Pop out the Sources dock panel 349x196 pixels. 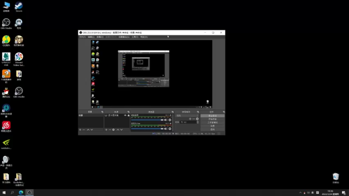[128, 112]
